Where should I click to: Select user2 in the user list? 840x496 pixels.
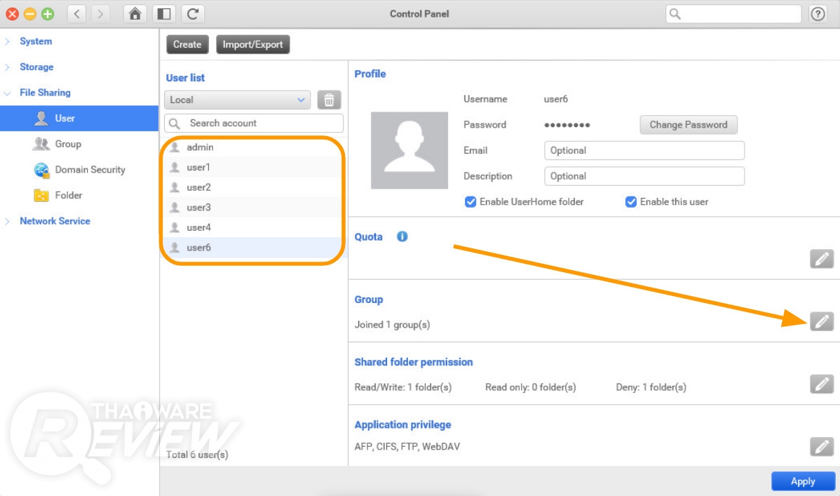point(252,187)
